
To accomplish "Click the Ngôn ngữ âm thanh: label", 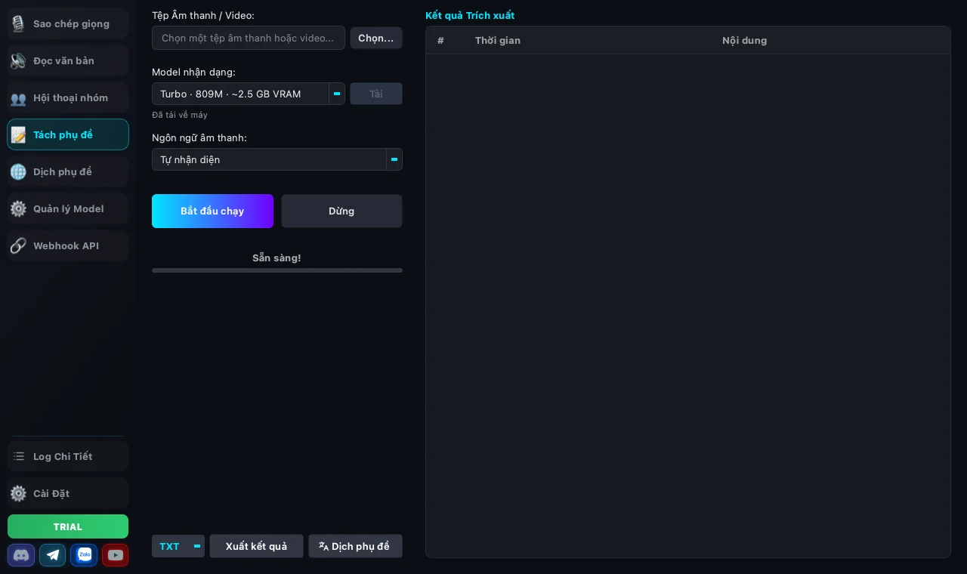I will click(199, 137).
